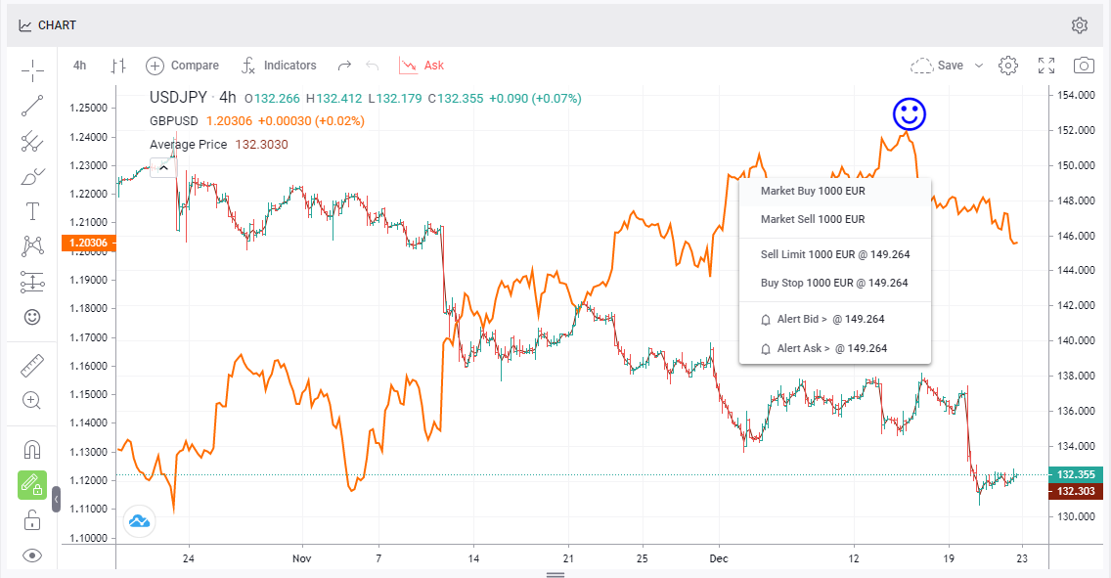
Task: Toggle the lock all drawings button
Action: [32, 519]
